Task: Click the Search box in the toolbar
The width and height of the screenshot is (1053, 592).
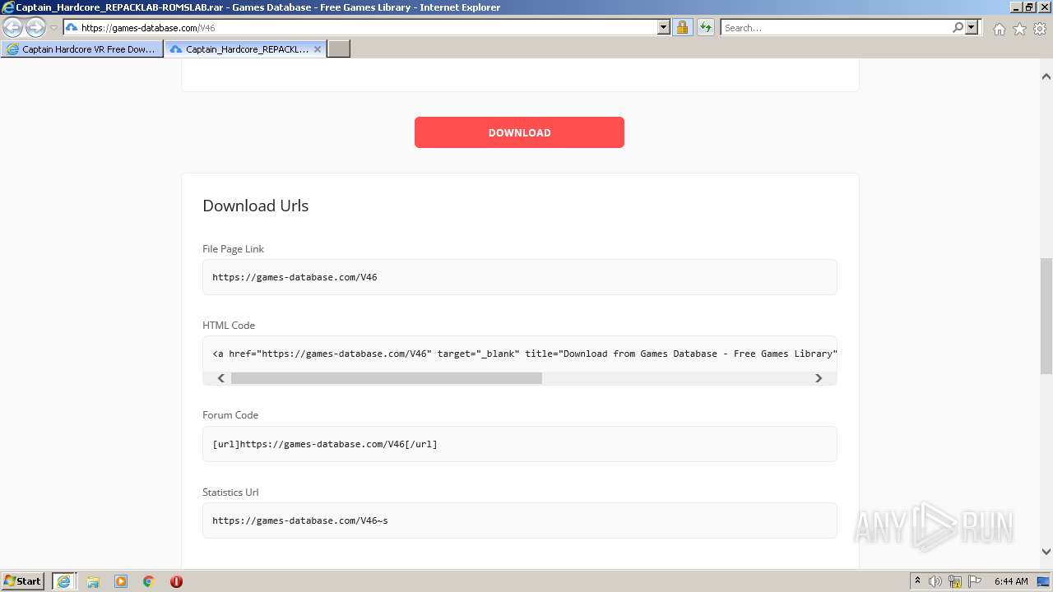Action: coord(836,28)
